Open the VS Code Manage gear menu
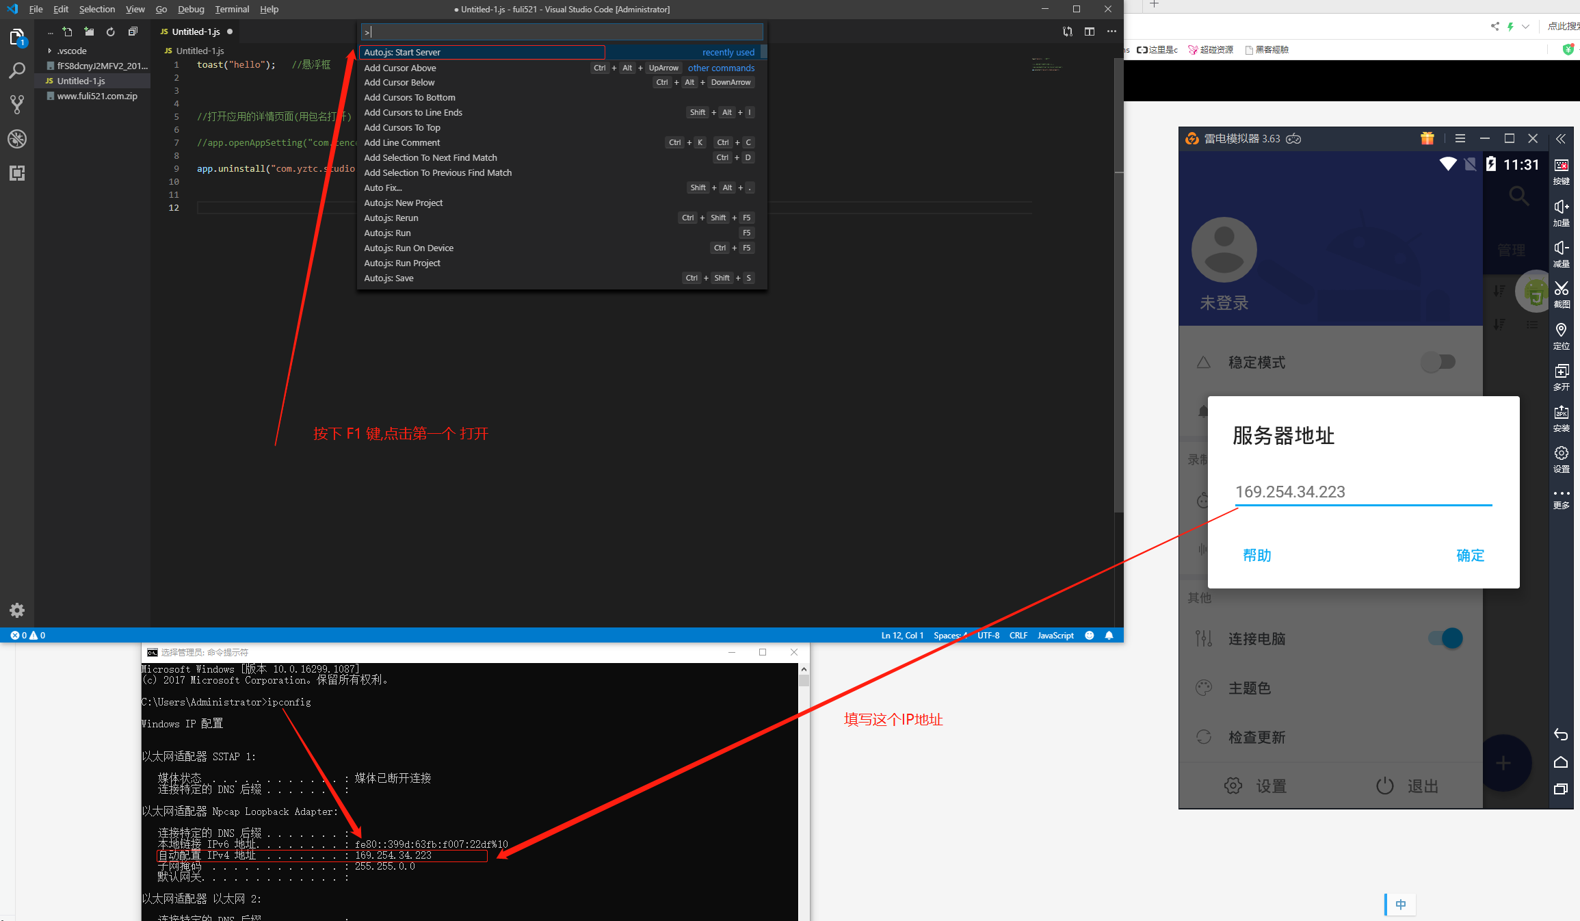The width and height of the screenshot is (1580, 921). (x=17, y=610)
